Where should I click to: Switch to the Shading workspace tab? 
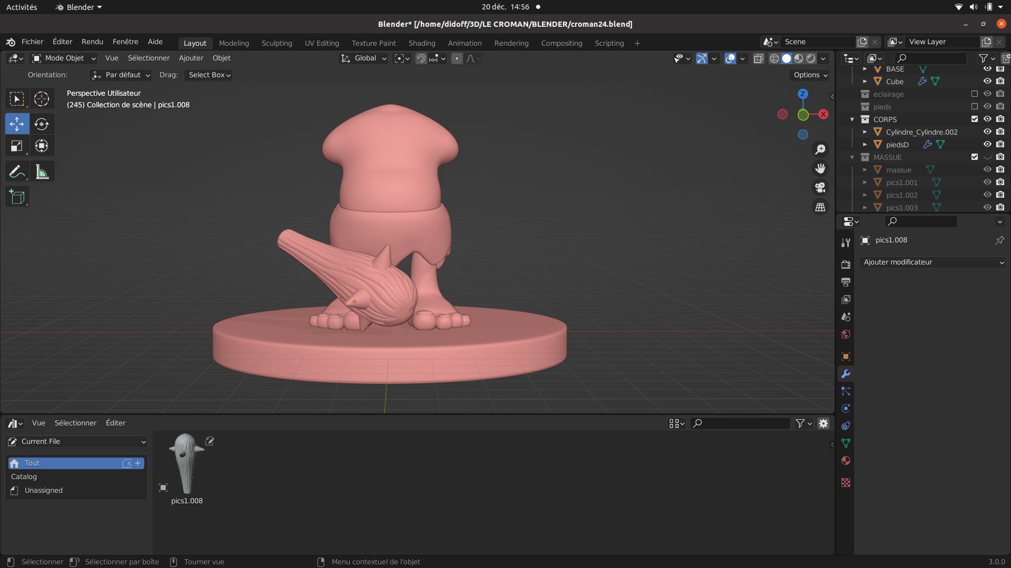point(422,43)
